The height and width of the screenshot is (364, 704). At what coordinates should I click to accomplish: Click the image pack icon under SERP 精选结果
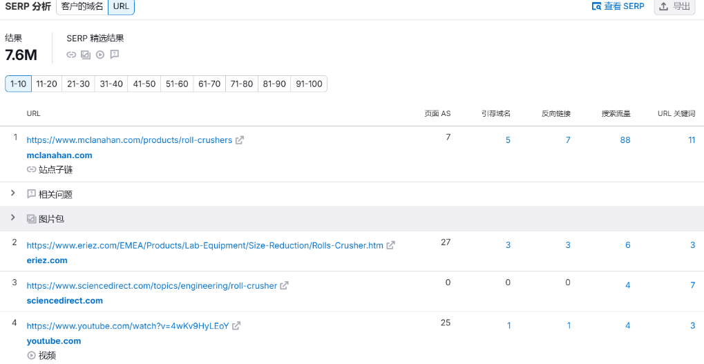[86, 55]
